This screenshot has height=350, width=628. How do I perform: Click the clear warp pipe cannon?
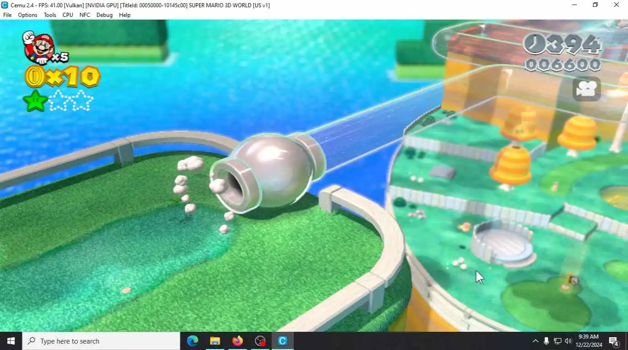click(268, 172)
